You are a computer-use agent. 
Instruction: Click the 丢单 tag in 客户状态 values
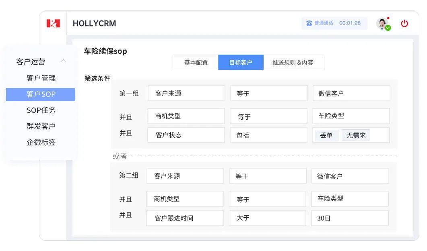click(x=326, y=135)
